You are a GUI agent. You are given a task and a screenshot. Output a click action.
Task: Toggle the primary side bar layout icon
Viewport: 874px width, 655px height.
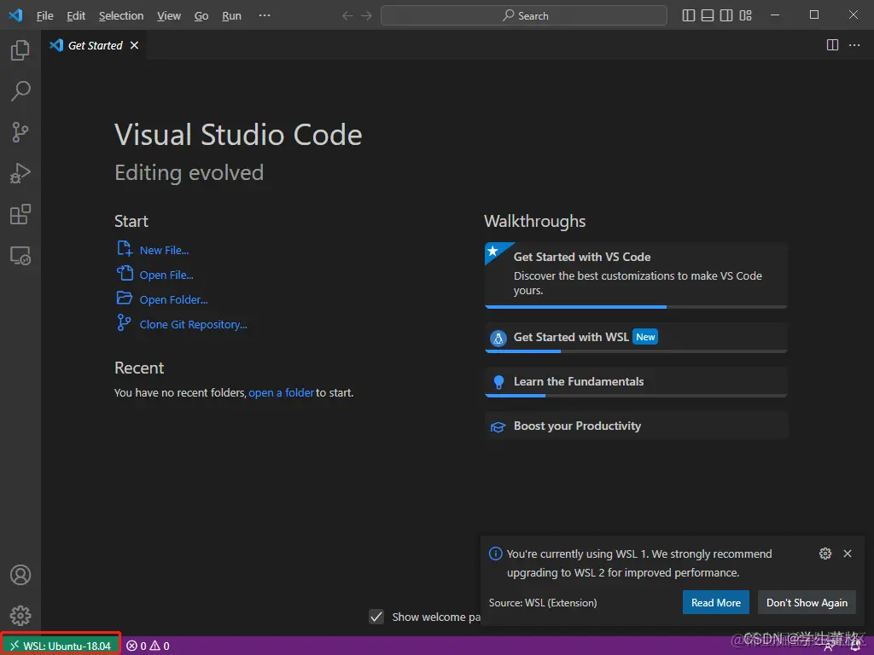coord(689,15)
